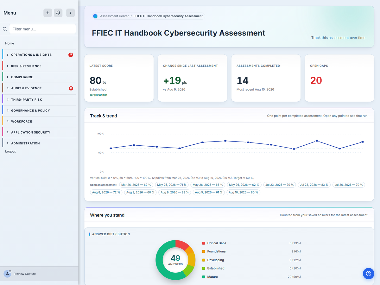
Task: Open the Mar 26, 2026 — 62 % assessment
Action: click(x=136, y=185)
